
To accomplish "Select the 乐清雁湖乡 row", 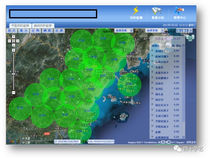I will [x=166, y=78].
